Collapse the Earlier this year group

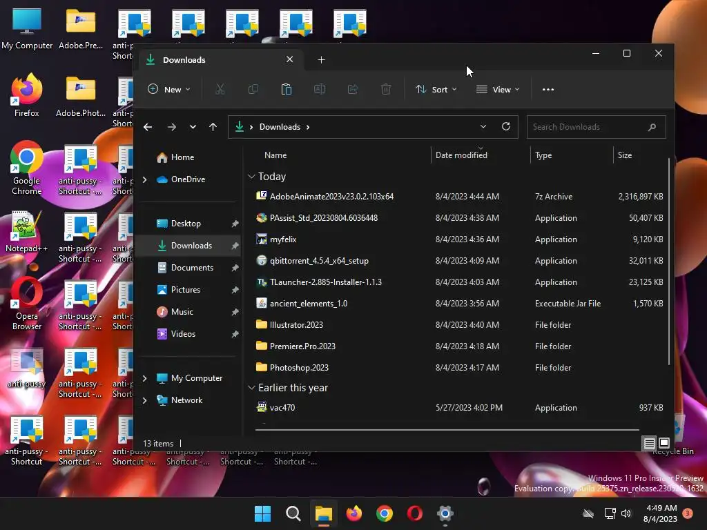click(x=251, y=388)
